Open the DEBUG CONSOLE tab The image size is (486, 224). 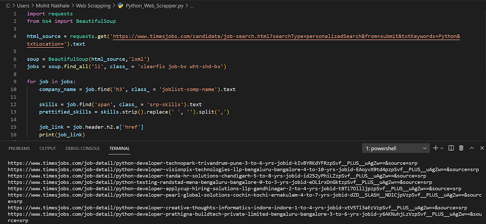pyautogui.click(x=83, y=149)
